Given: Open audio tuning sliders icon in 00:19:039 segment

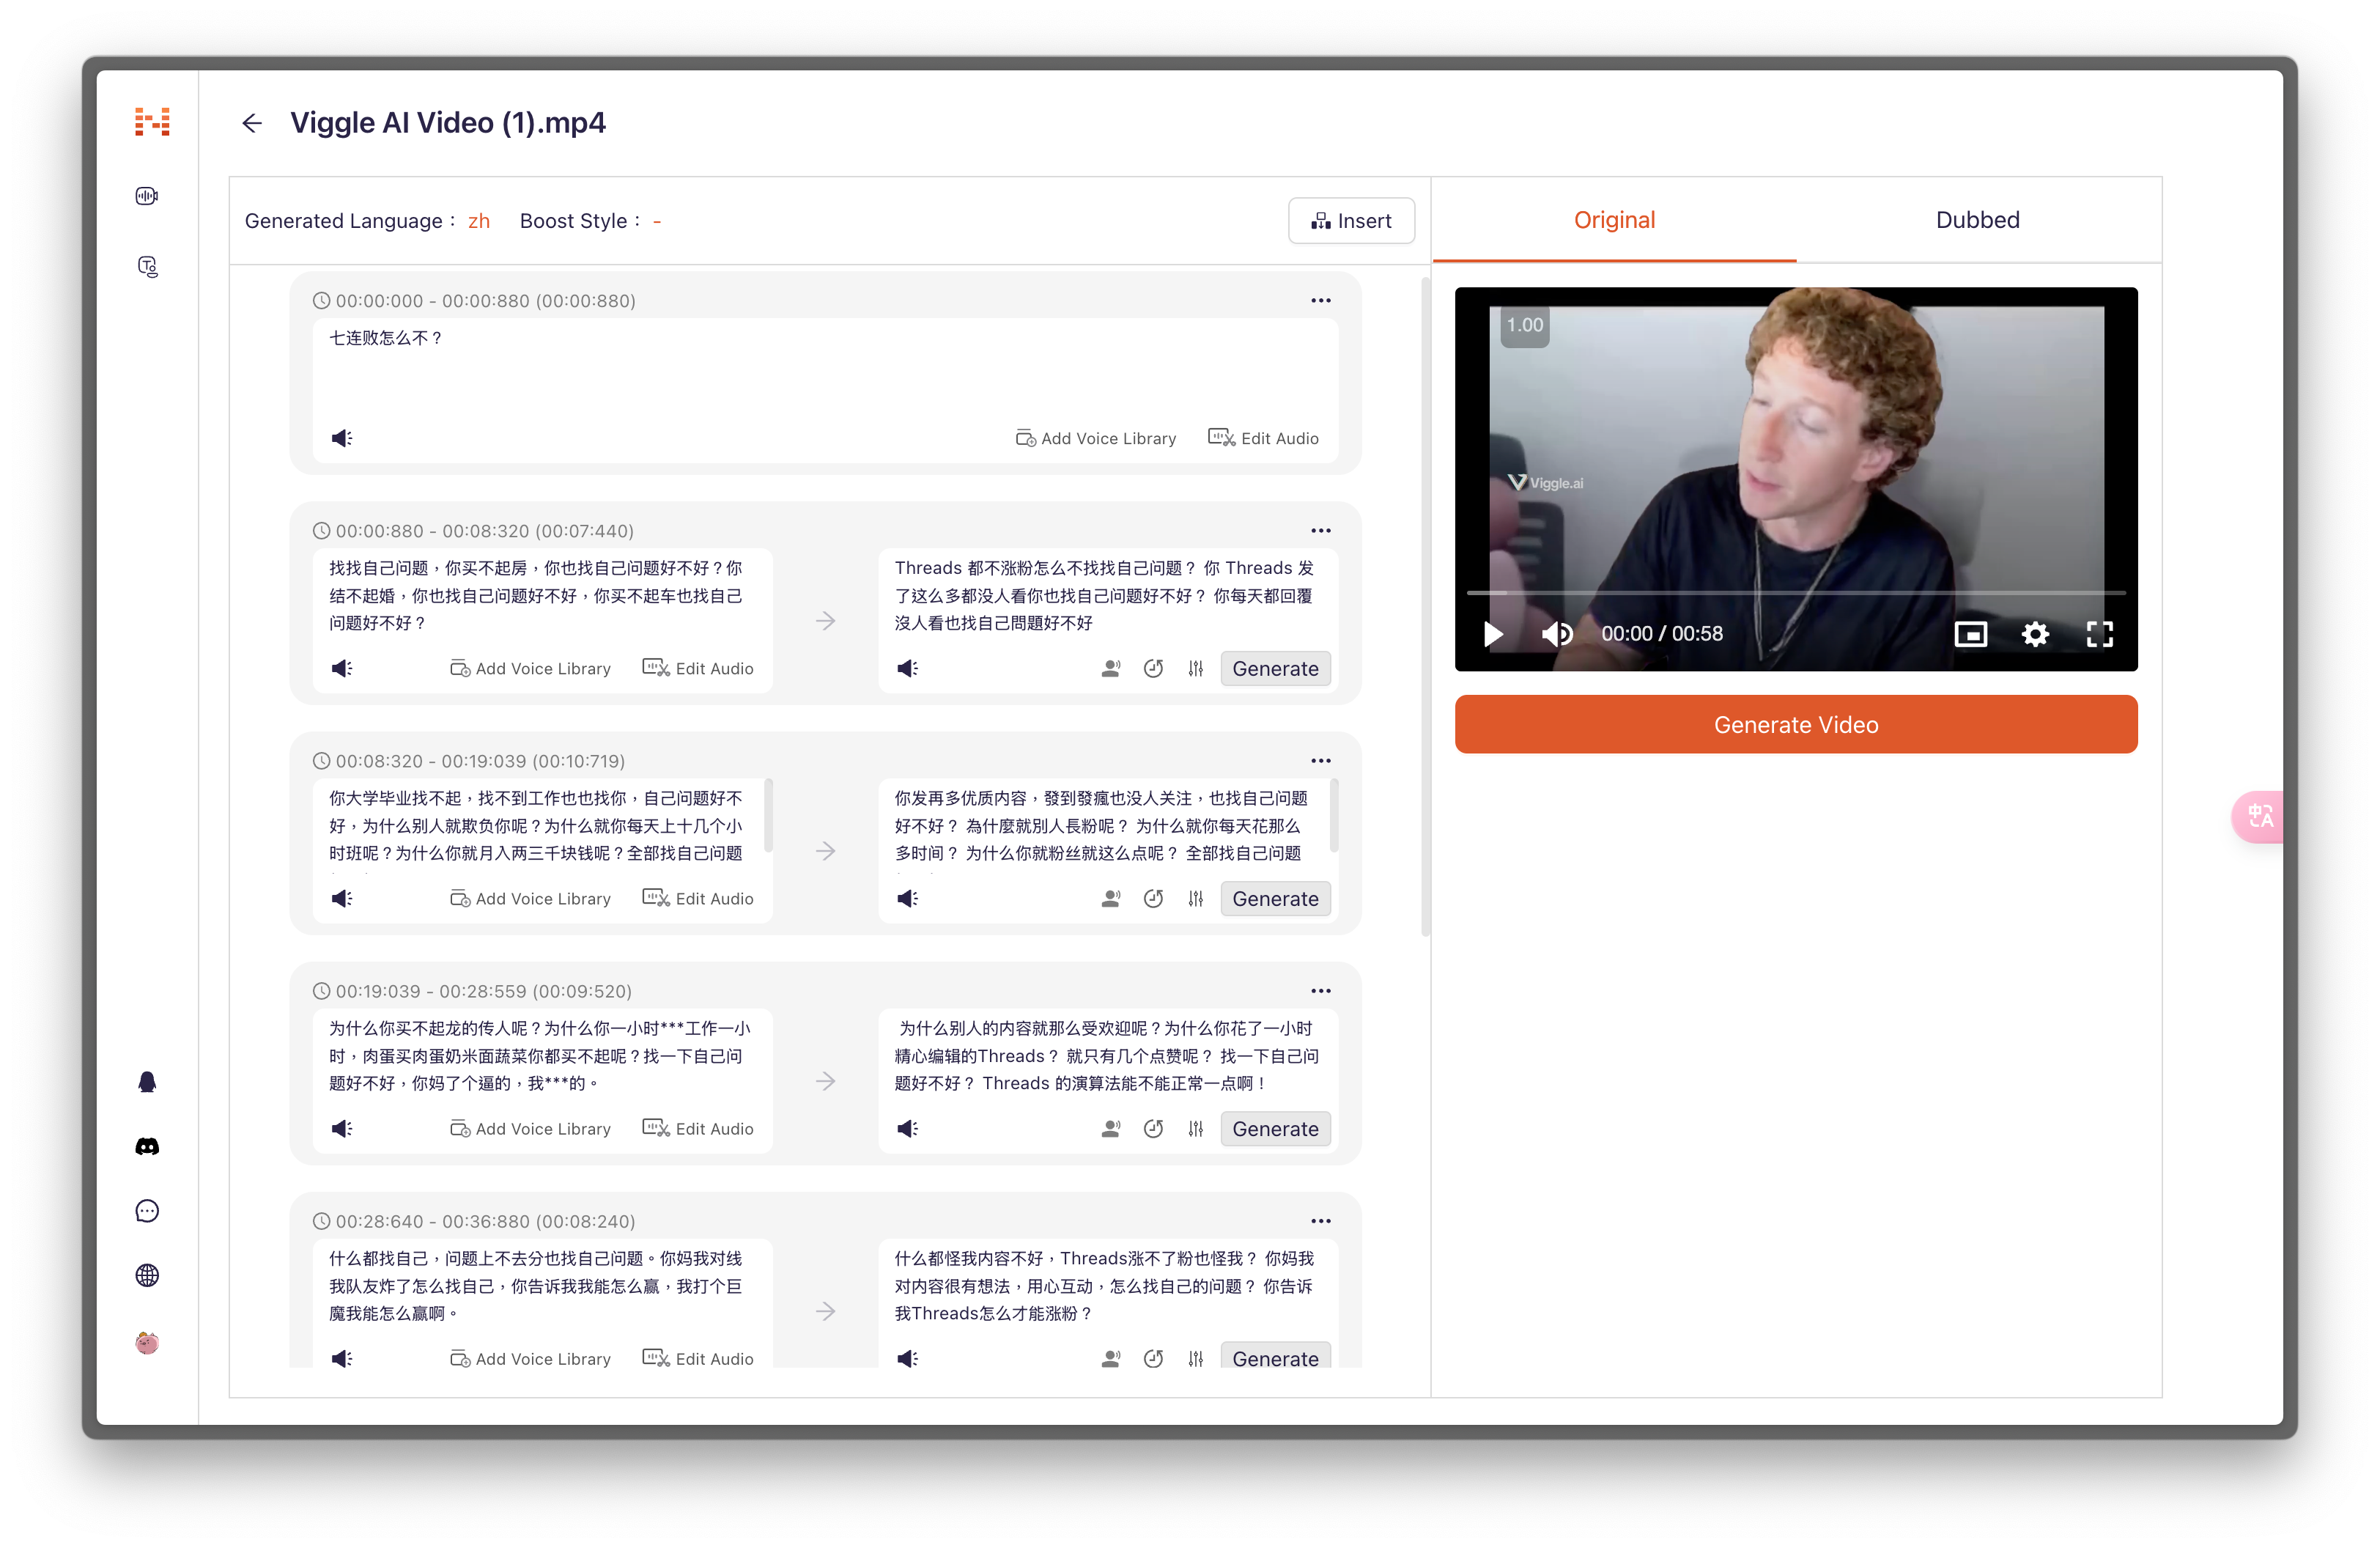Looking at the screenshot, I should point(1196,1128).
